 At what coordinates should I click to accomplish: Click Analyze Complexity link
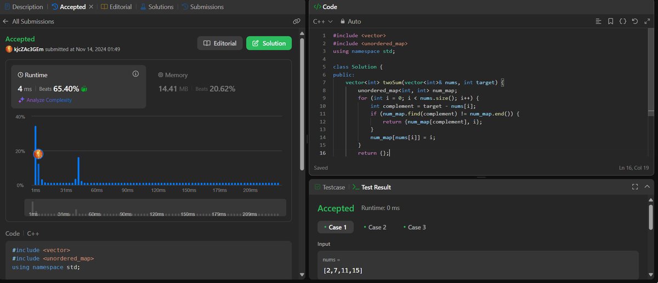[x=49, y=100]
